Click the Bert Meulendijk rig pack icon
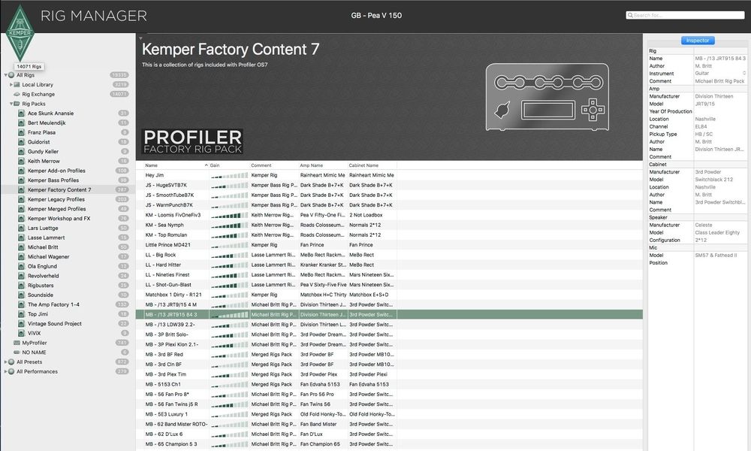Image resolution: width=751 pixels, height=451 pixels. [21, 123]
